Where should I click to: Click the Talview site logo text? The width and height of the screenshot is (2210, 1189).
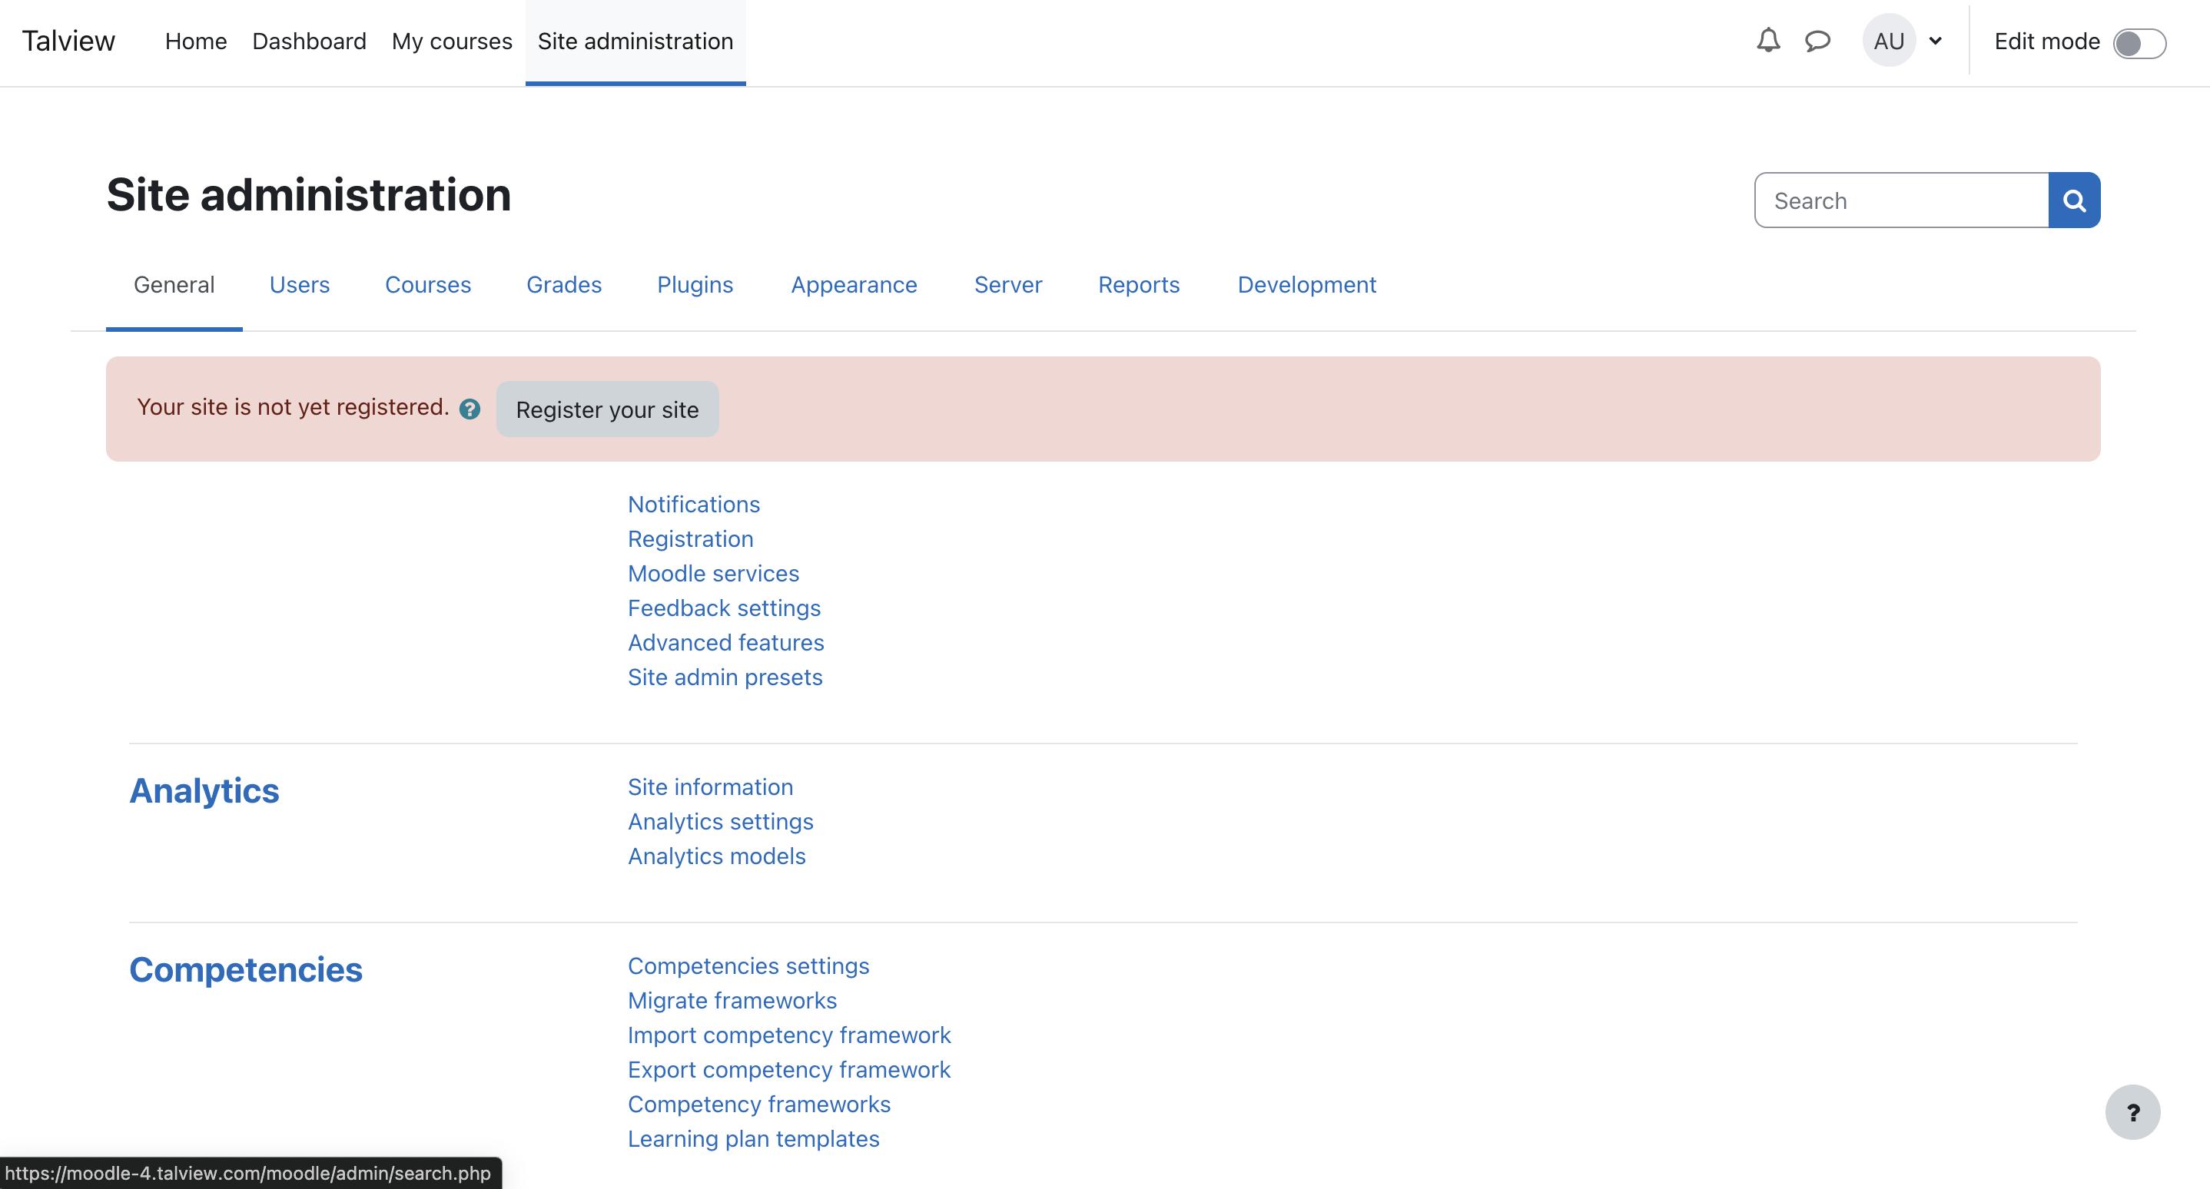tap(68, 41)
